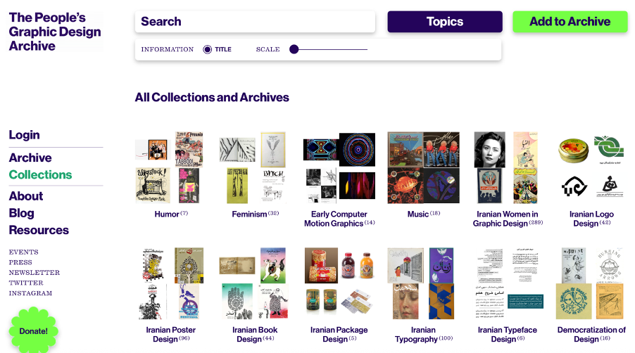
Task: Open the Topics menu button
Action: pos(445,21)
